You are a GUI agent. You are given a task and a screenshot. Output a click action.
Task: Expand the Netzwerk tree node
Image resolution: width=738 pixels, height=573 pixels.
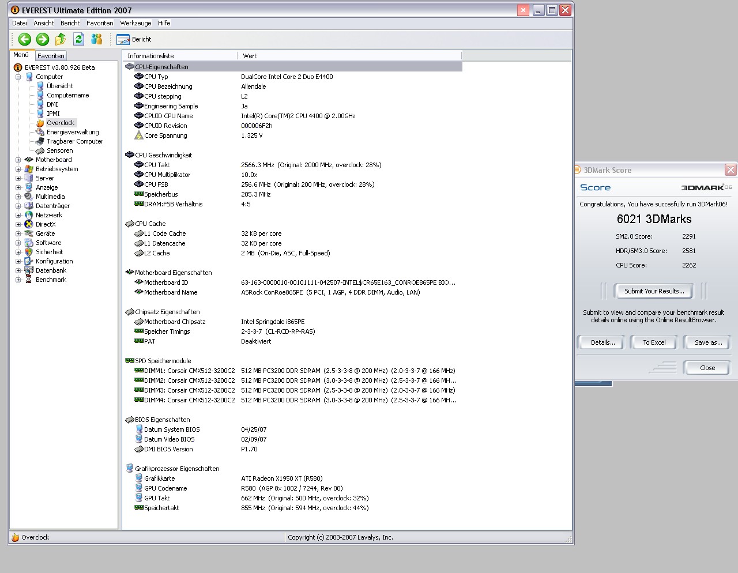pos(18,215)
